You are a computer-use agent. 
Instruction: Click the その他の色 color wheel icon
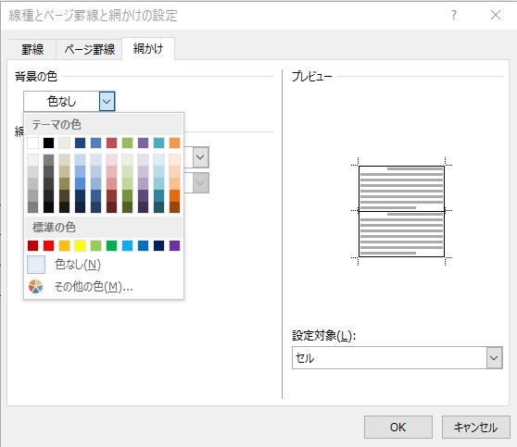(35, 287)
